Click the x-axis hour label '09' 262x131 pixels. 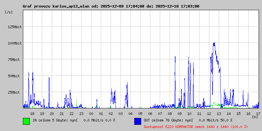(x=179, y=114)
